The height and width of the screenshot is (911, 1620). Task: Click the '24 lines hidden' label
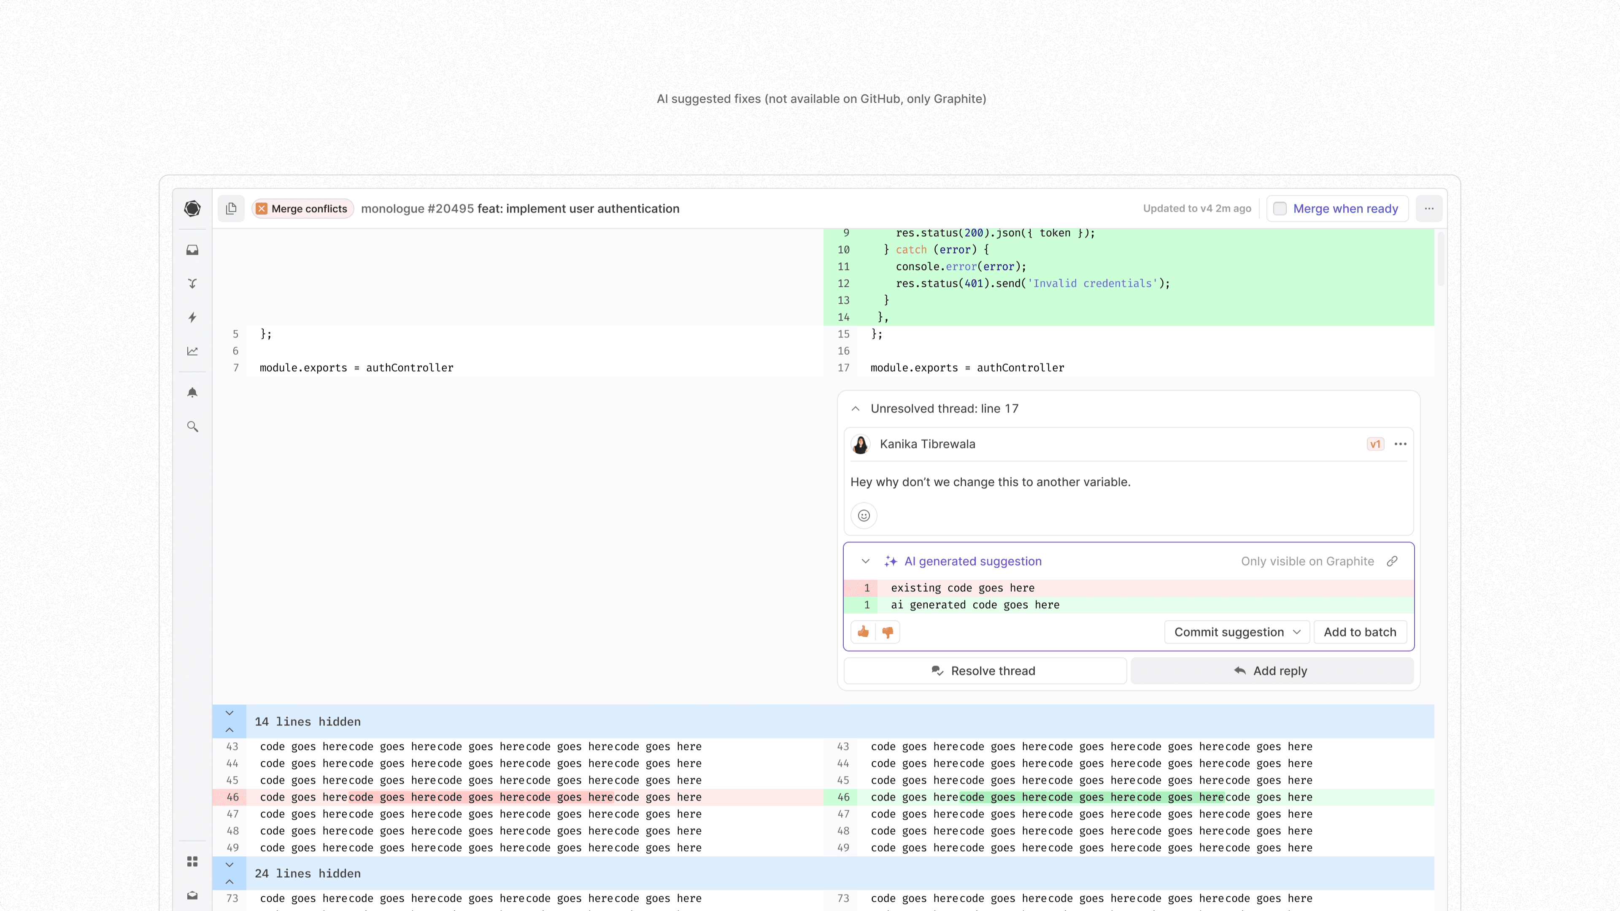click(308, 873)
